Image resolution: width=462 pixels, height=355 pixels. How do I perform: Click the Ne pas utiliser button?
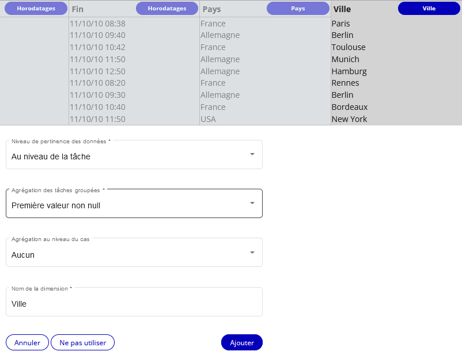82,342
